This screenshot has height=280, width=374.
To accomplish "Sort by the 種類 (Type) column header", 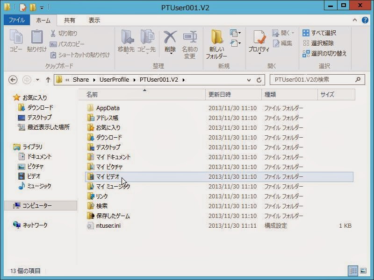I will pos(289,95).
